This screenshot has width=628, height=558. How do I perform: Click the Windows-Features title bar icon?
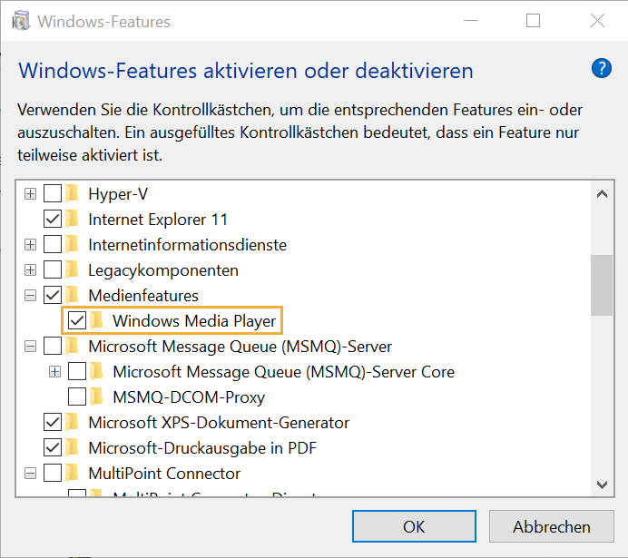tap(21, 21)
